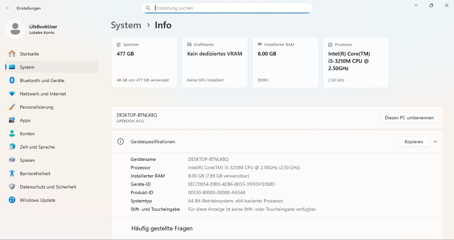
Task: Open Barrierefreiheit accessibility icon
Action: (x=12, y=174)
